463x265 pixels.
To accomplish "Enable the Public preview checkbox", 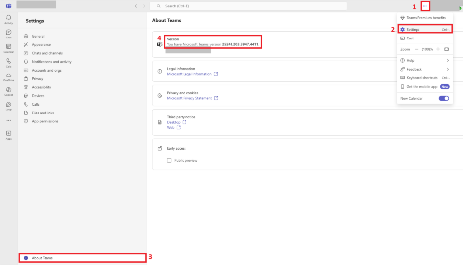I will (169, 160).
